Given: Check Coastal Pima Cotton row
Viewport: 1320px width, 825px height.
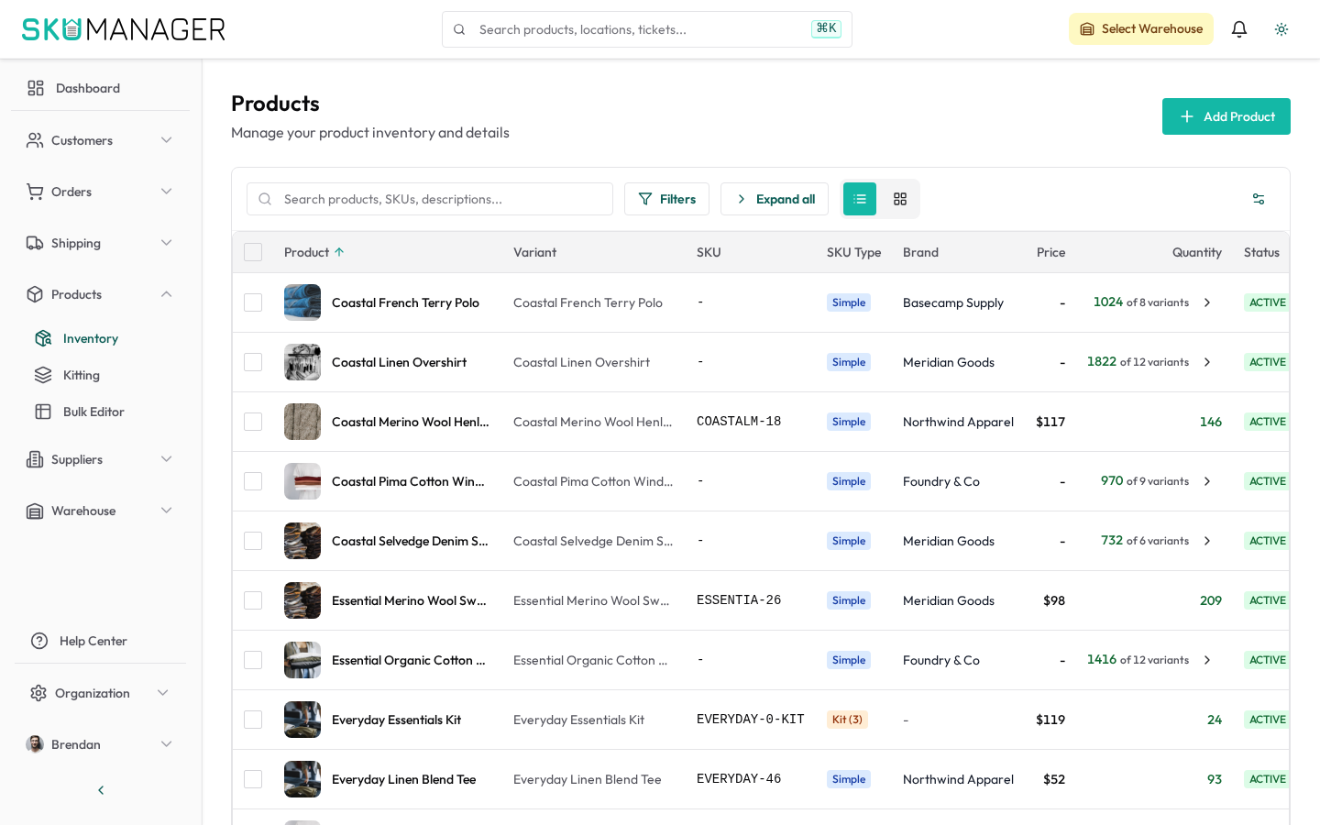Looking at the screenshot, I should (x=253, y=481).
